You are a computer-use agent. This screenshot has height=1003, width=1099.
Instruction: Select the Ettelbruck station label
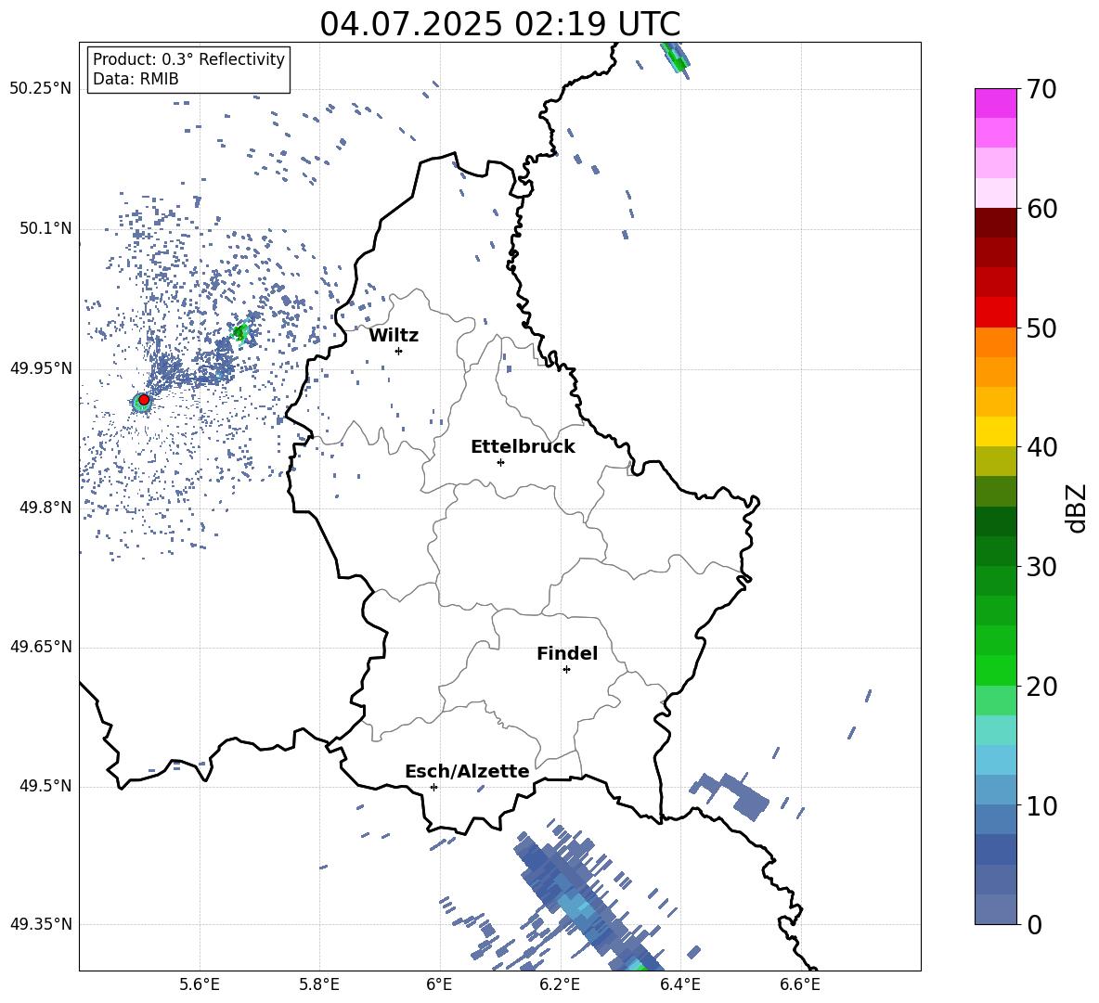pyautogui.click(x=523, y=447)
